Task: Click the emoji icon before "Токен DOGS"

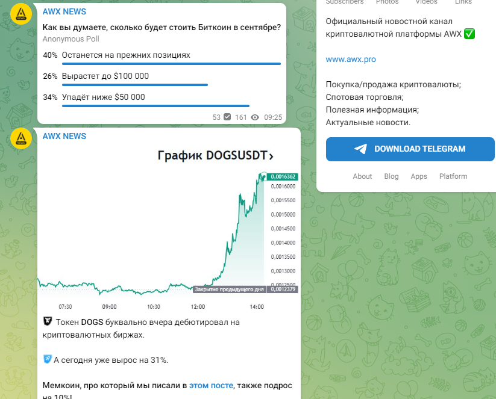Action: tap(48, 322)
